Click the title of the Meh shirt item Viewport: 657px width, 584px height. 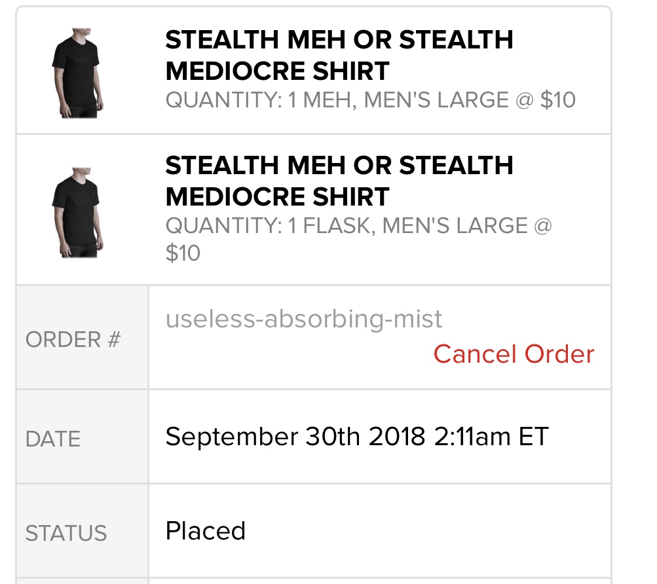[x=339, y=55]
